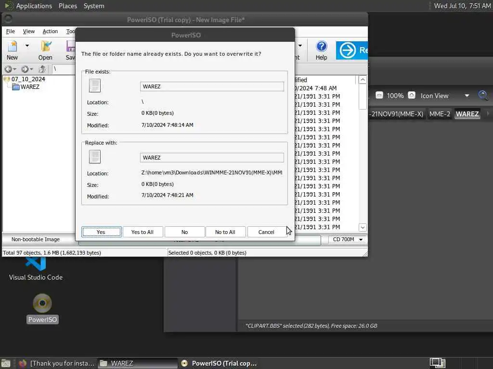Confirm overwrite with the Yes button
Image resolution: width=493 pixels, height=369 pixels.
tap(101, 232)
